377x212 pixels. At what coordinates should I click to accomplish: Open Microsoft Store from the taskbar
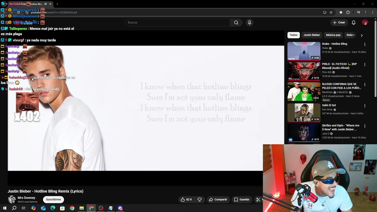click(x=62, y=208)
